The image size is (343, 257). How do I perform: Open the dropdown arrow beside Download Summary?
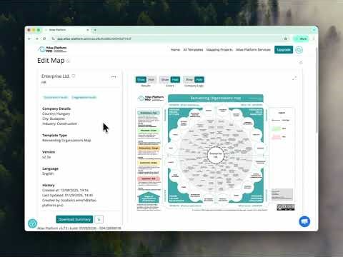99,219
